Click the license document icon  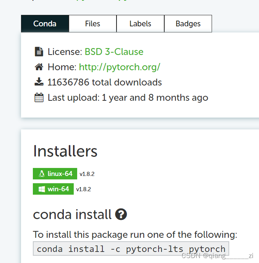(39, 52)
